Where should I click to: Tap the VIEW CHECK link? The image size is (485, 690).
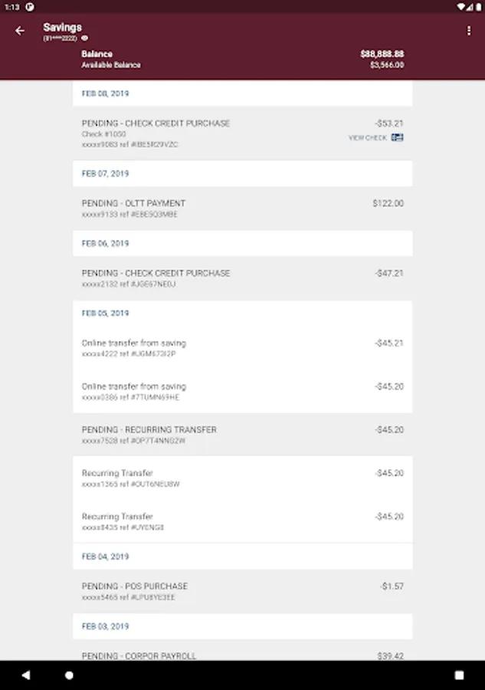[368, 138]
